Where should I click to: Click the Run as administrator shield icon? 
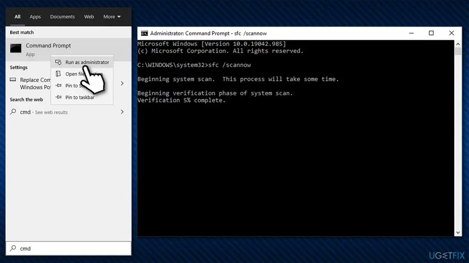click(x=58, y=62)
